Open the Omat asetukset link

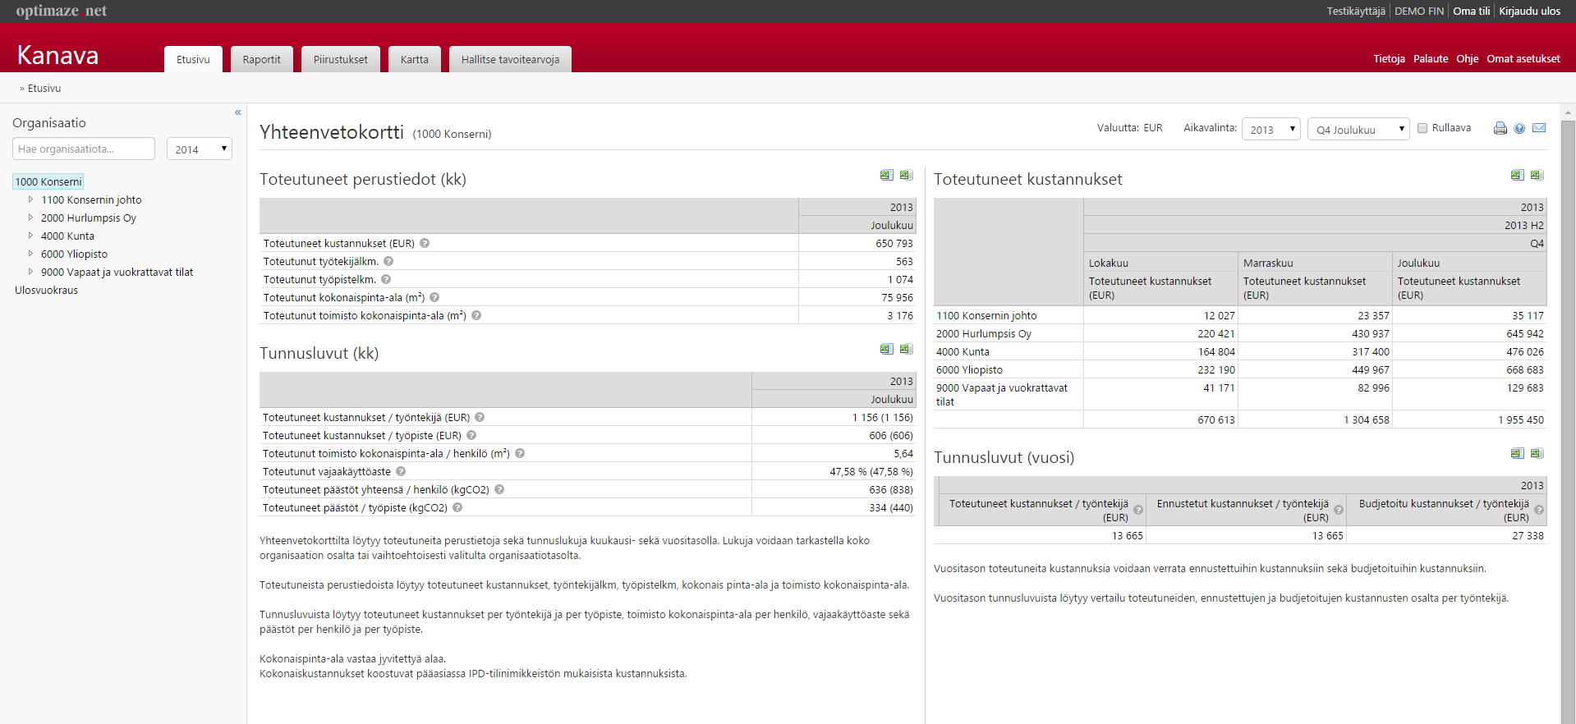point(1523,58)
